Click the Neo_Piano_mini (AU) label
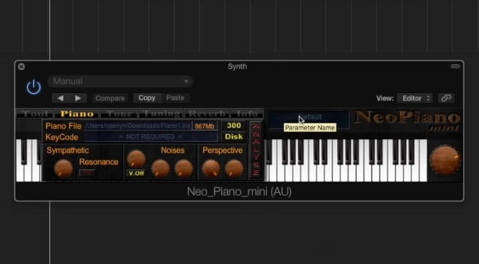This screenshot has height=264, width=479. [x=240, y=192]
